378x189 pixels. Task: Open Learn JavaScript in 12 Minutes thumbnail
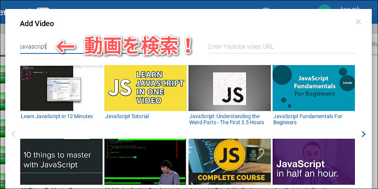click(61, 88)
